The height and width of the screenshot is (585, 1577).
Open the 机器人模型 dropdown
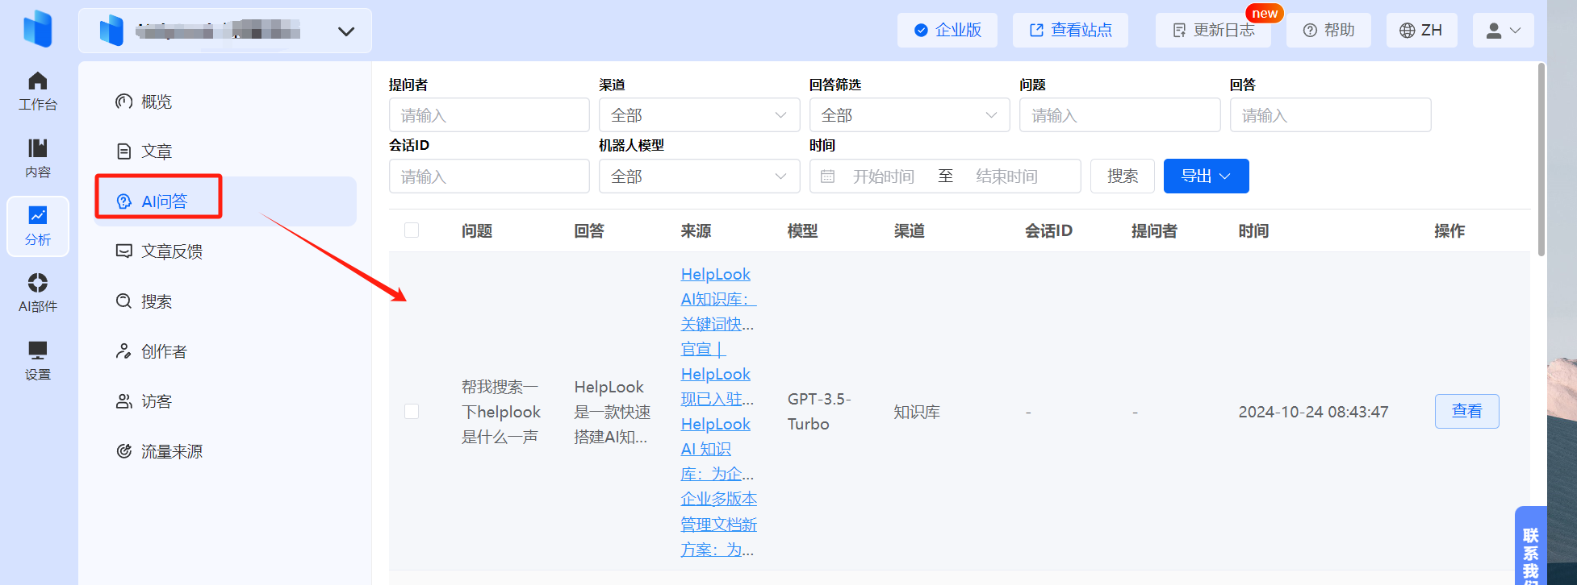(699, 176)
